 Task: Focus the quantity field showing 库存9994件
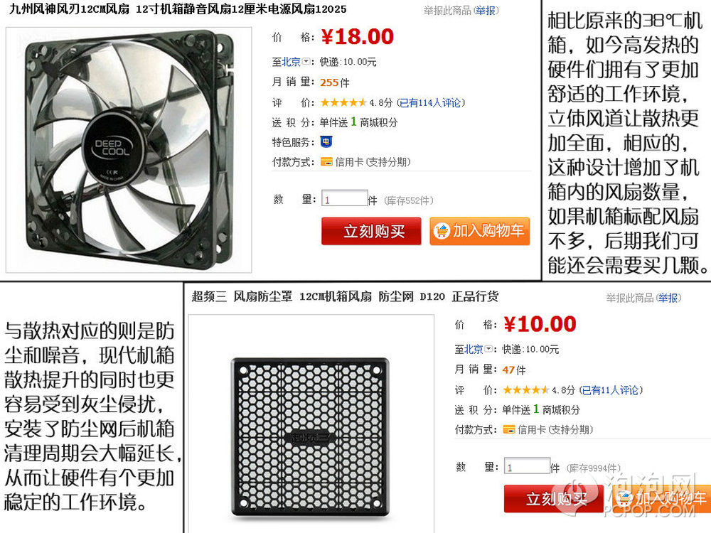coord(528,466)
